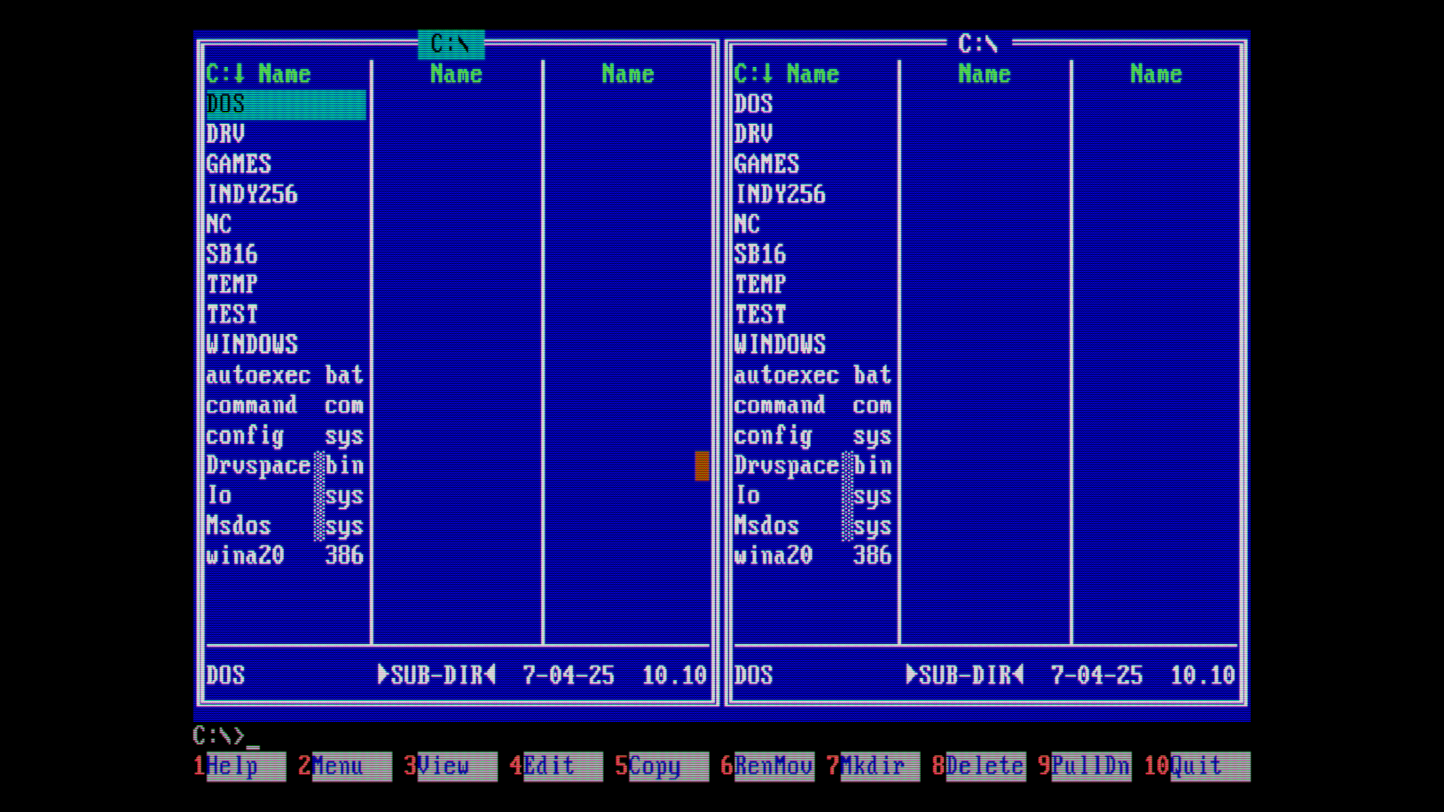Select INDY256 directory in right panel
This screenshot has height=812, width=1444.
point(814,195)
